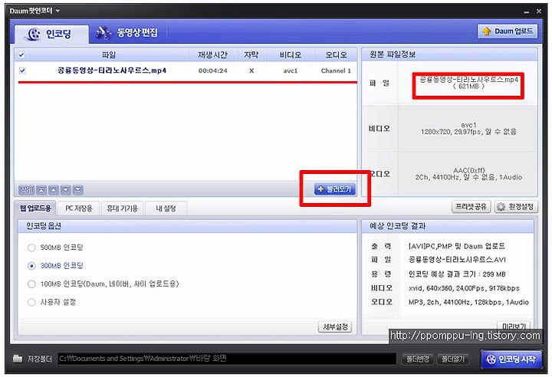Viewport: 552px width, 377px height.
Task: Choose the 사용자 설정 radio option
Action: click(31, 302)
